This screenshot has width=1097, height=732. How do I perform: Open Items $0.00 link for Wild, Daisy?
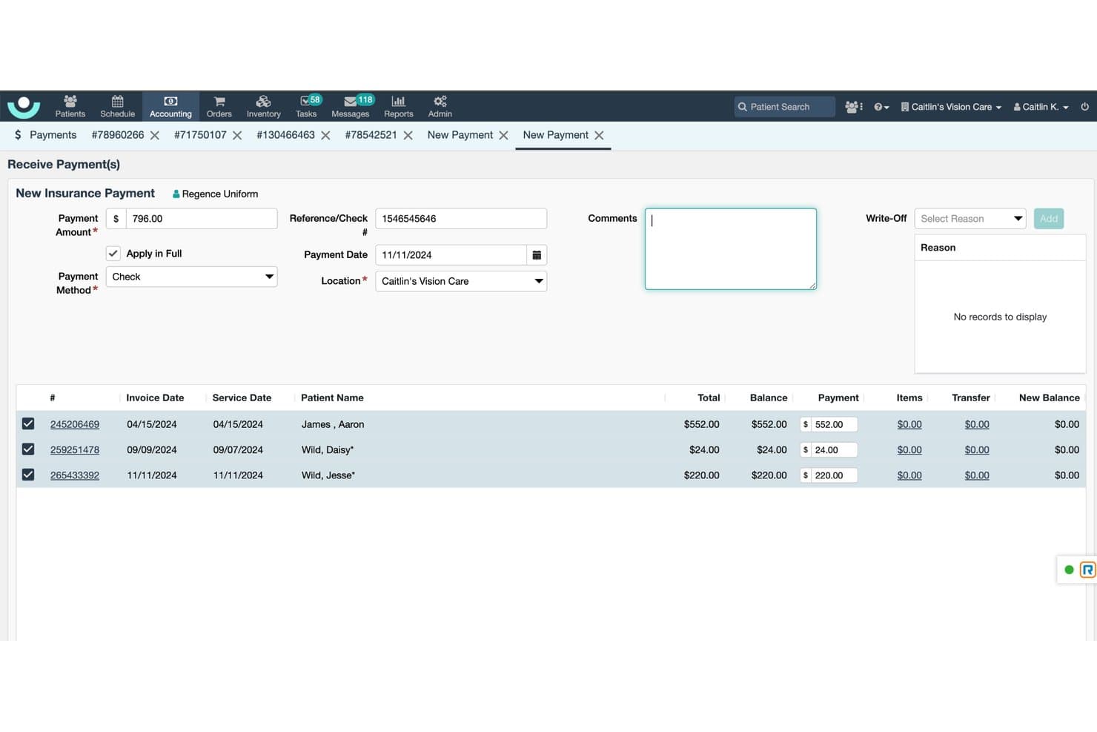tap(909, 449)
